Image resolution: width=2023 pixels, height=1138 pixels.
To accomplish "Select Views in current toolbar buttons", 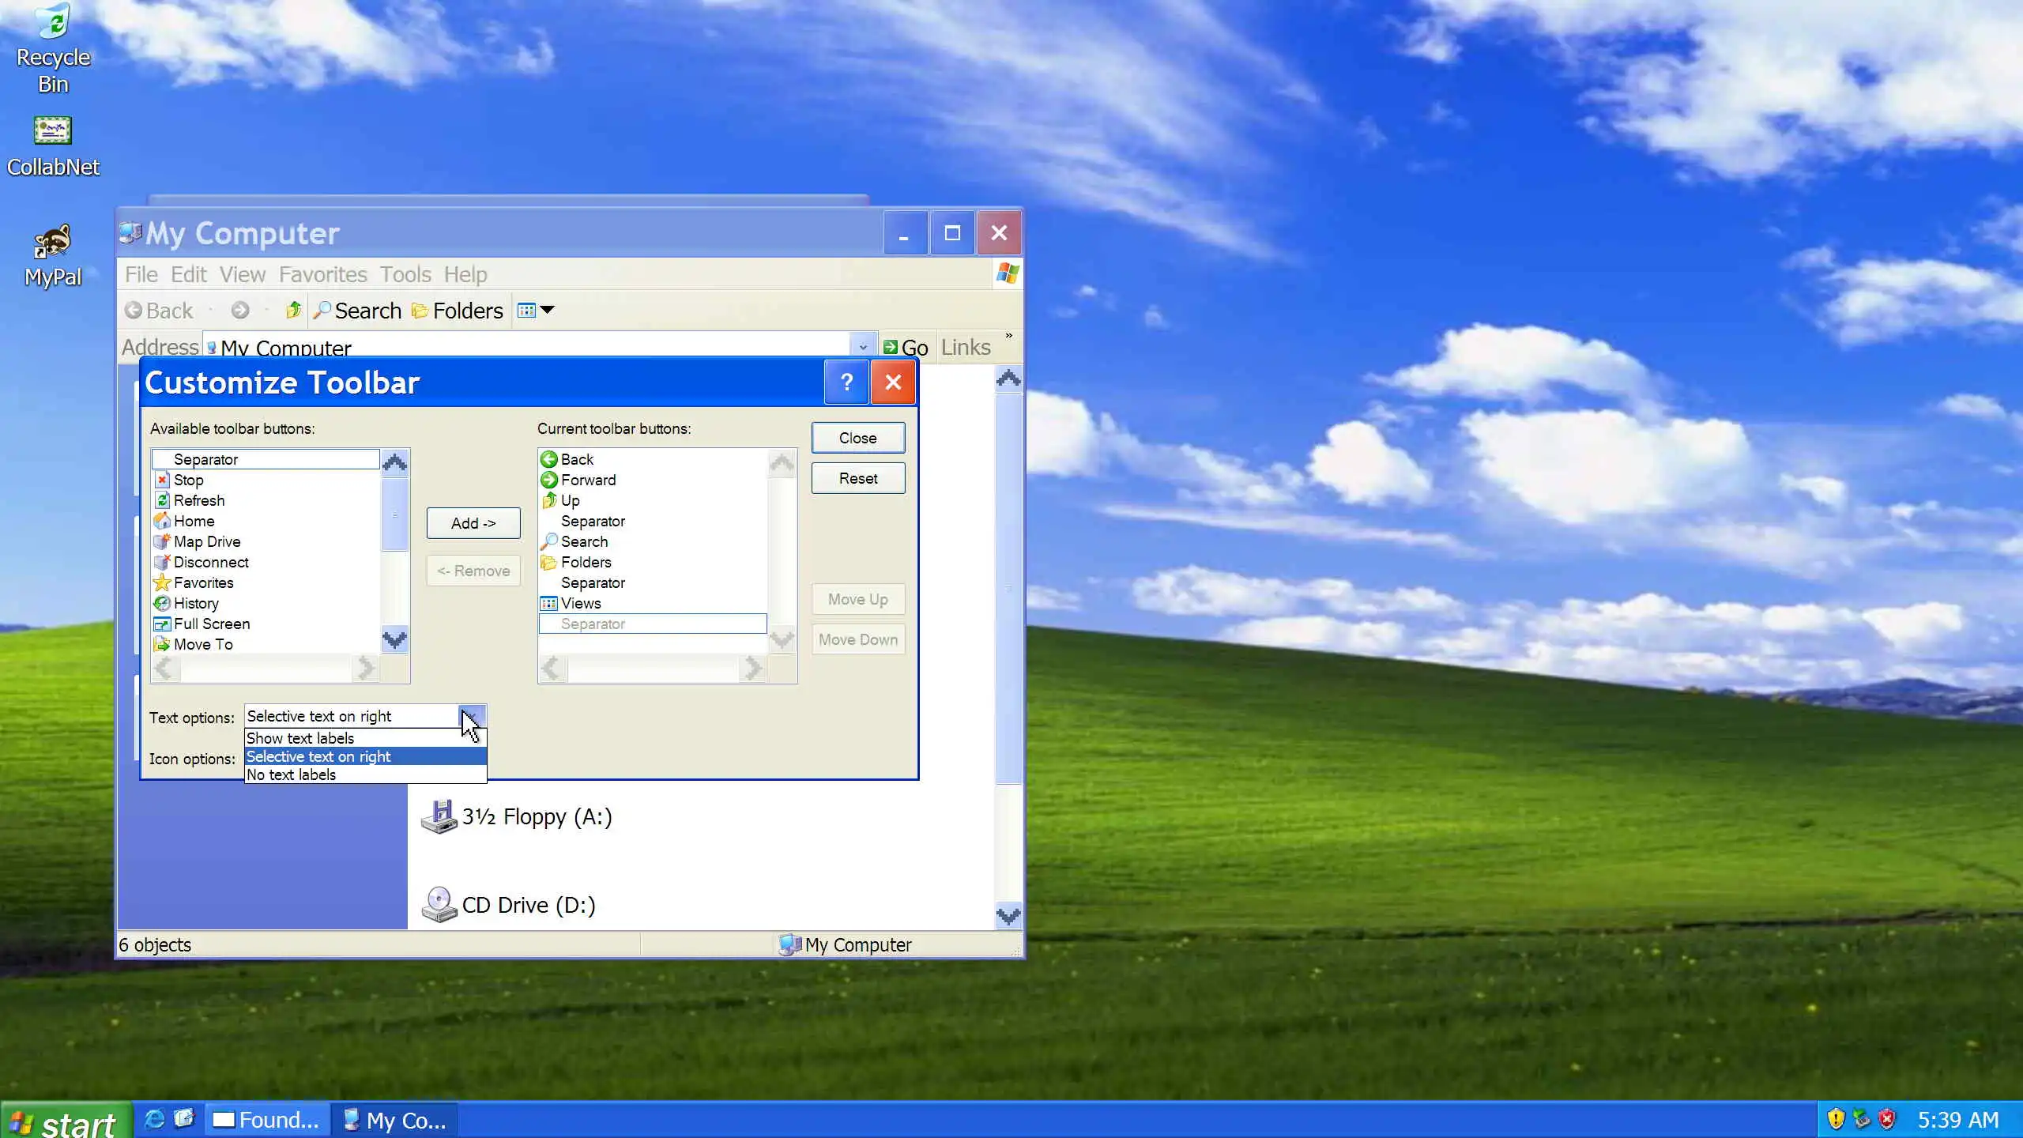I will [x=580, y=603].
